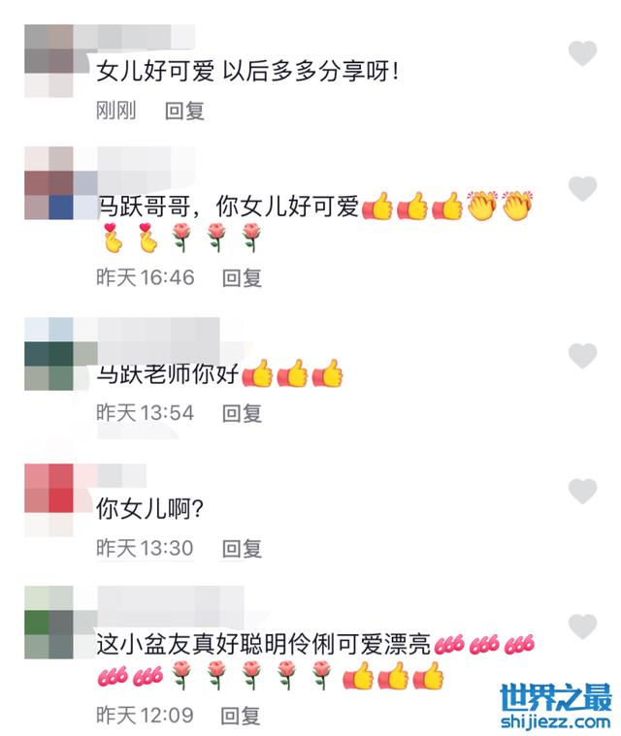Reply to the comment from 昨天 12:09
This screenshot has height=736, width=621.
pyautogui.click(x=241, y=716)
